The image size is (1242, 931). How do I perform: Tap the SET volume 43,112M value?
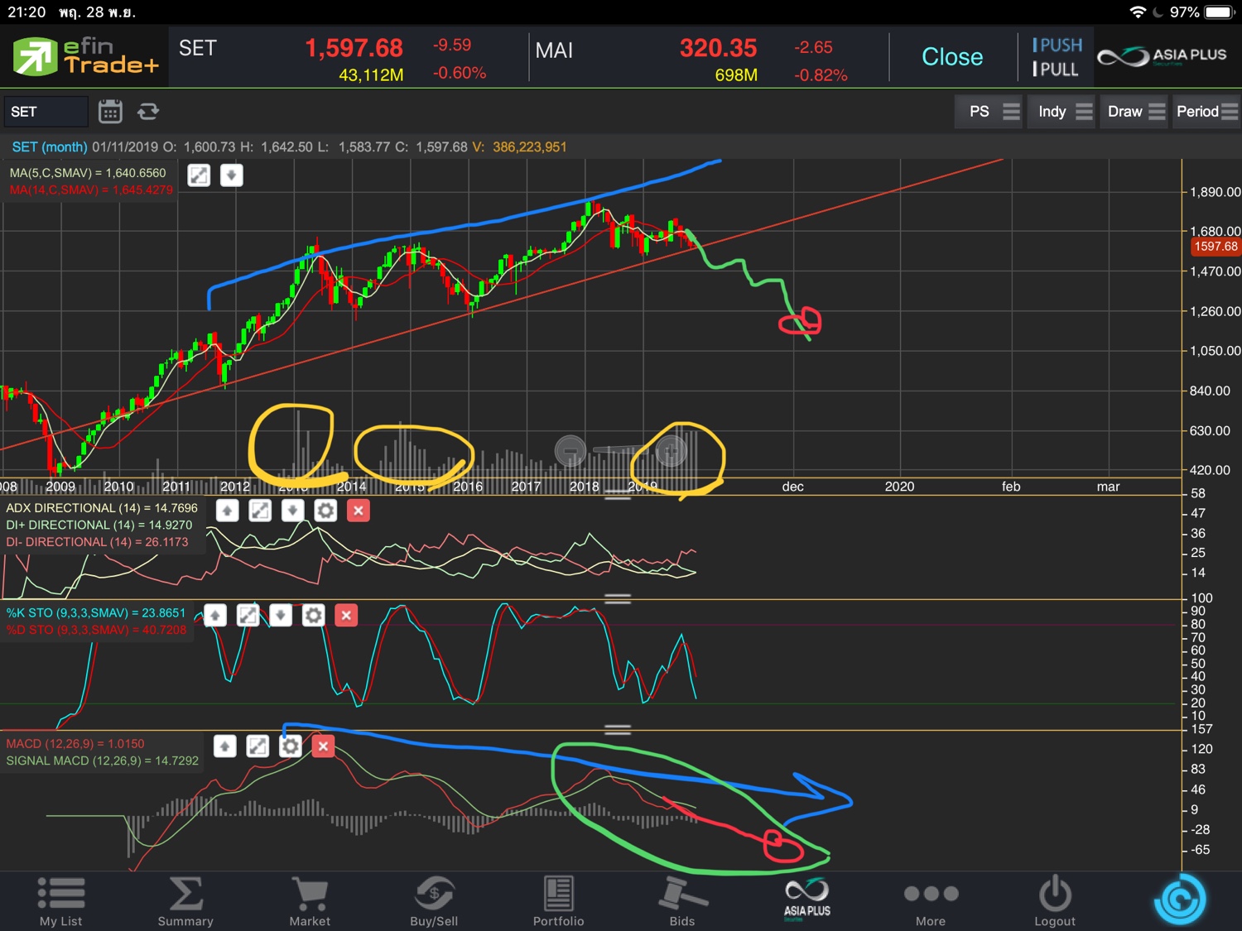[371, 75]
